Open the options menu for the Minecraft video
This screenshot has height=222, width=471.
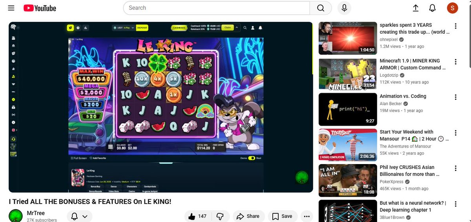(455, 62)
